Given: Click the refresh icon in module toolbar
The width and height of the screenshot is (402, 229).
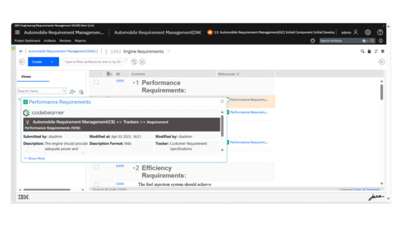Looking at the screenshot, I should point(376,52).
